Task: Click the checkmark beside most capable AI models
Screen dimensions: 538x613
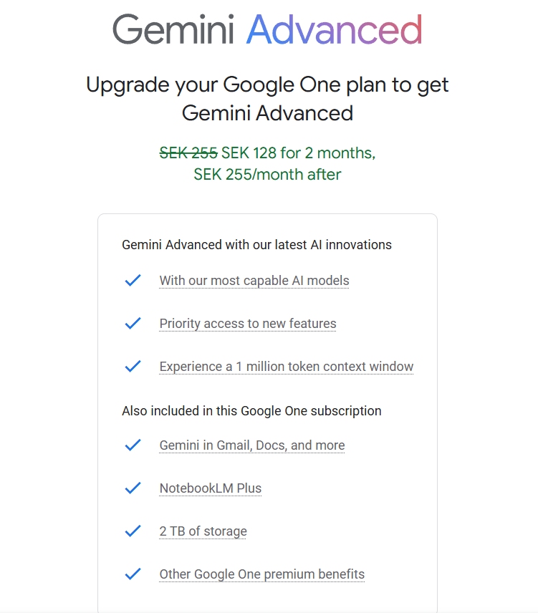Action: [133, 280]
